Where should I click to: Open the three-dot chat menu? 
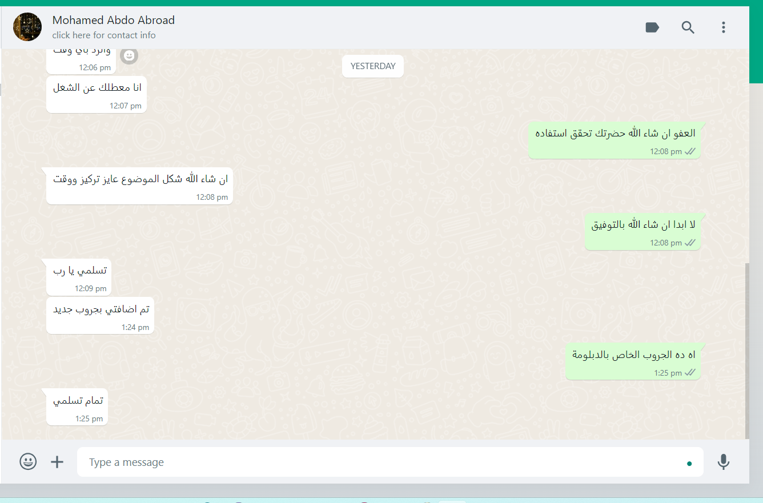coord(724,27)
